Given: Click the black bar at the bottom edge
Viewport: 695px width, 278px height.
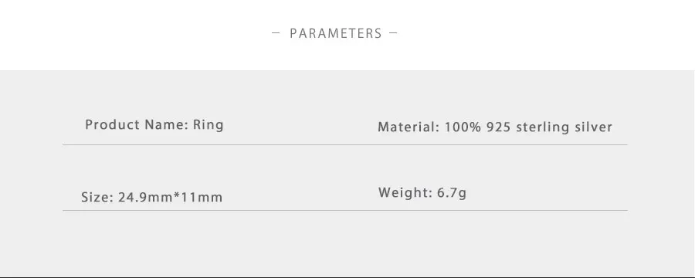Looking at the screenshot, I should [347, 276].
